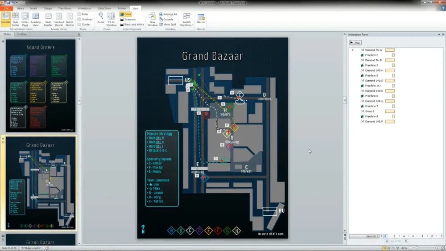The width and height of the screenshot is (446, 251).
Task: Switch to the Outline tab
Action: pyautogui.click(x=21, y=34)
